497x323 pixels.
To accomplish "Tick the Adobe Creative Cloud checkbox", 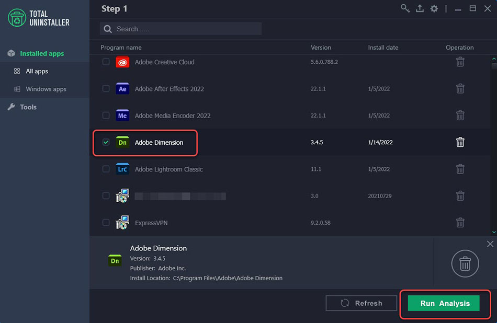I will point(106,62).
